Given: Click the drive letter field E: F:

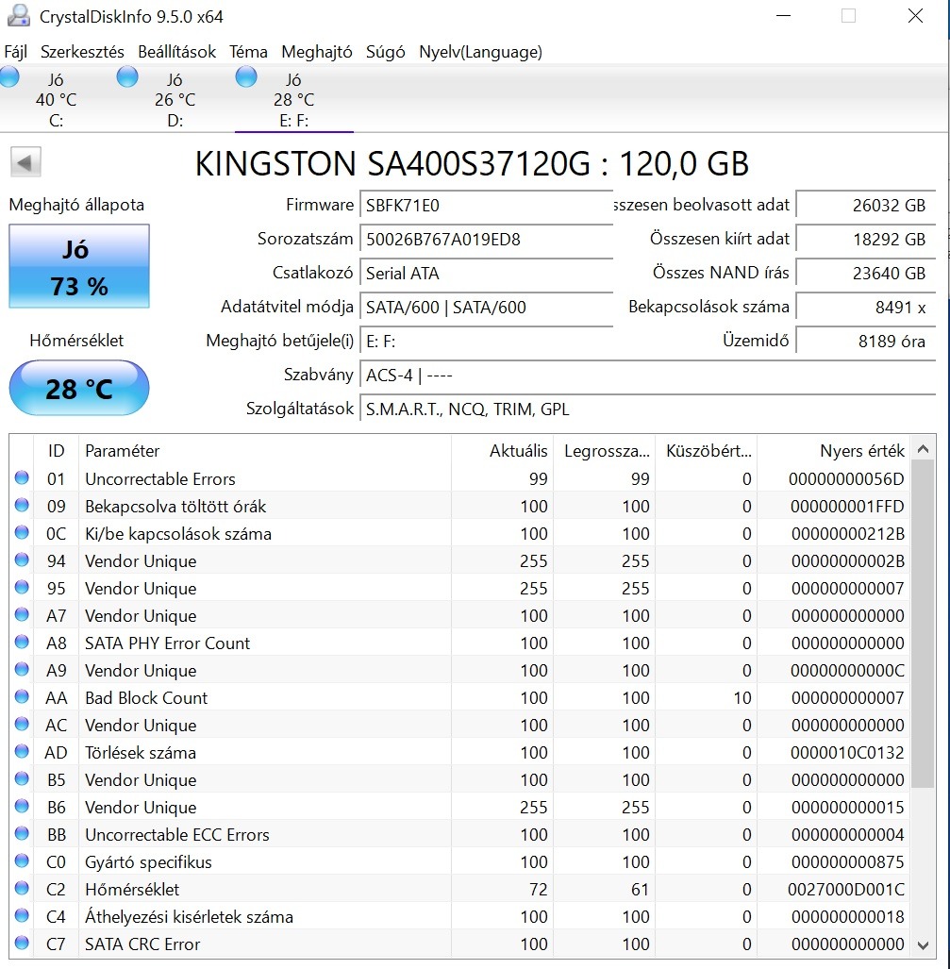Looking at the screenshot, I should click(487, 342).
